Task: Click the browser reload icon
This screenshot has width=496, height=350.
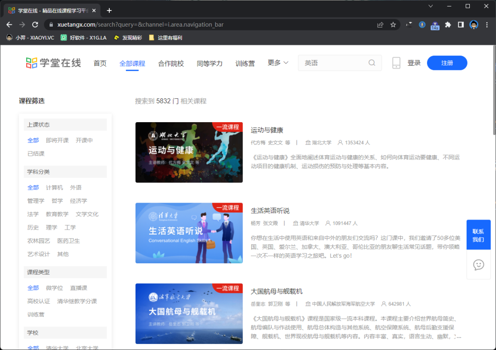Action: [35, 25]
